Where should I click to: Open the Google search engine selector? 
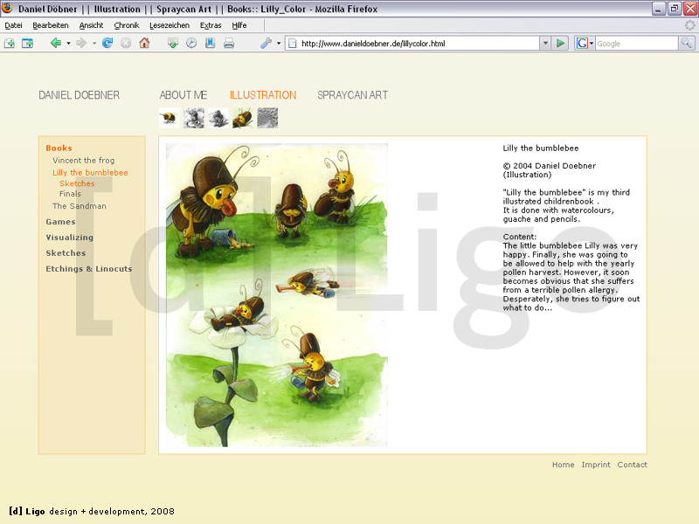click(x=585, y=43)
